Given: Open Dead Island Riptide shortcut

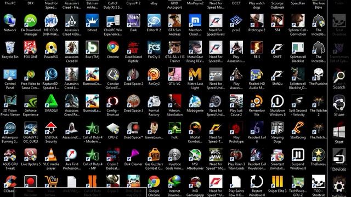Looking at the screenshot, I should pos(133,48).
